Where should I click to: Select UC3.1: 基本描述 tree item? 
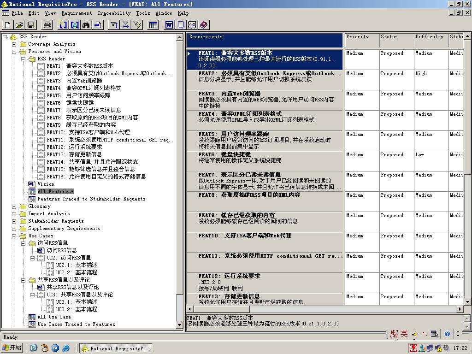[77, 302]
